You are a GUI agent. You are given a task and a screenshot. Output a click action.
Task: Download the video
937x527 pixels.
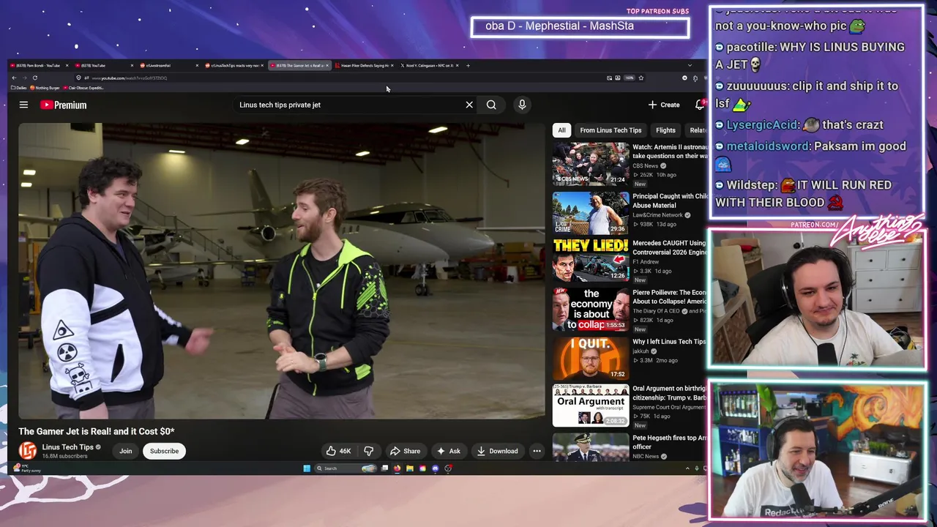point(497,451)
